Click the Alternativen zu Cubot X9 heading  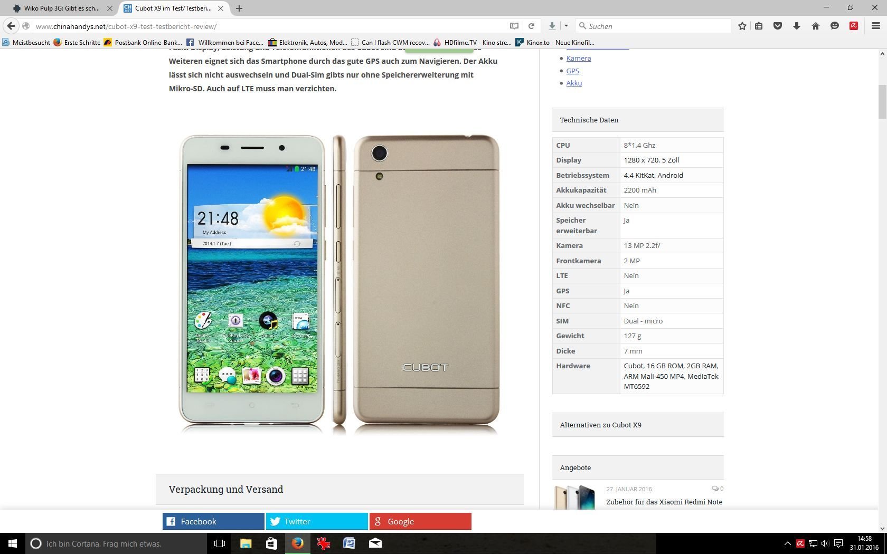601,425
